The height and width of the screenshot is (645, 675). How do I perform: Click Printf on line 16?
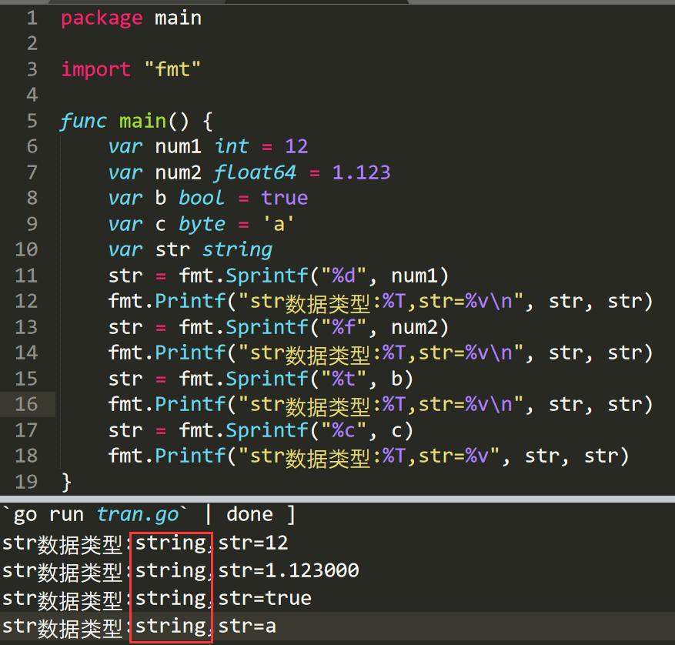pyautogui.click(x=190, y=405)
